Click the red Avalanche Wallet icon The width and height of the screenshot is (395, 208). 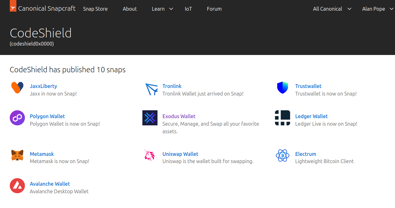(17, 185)
